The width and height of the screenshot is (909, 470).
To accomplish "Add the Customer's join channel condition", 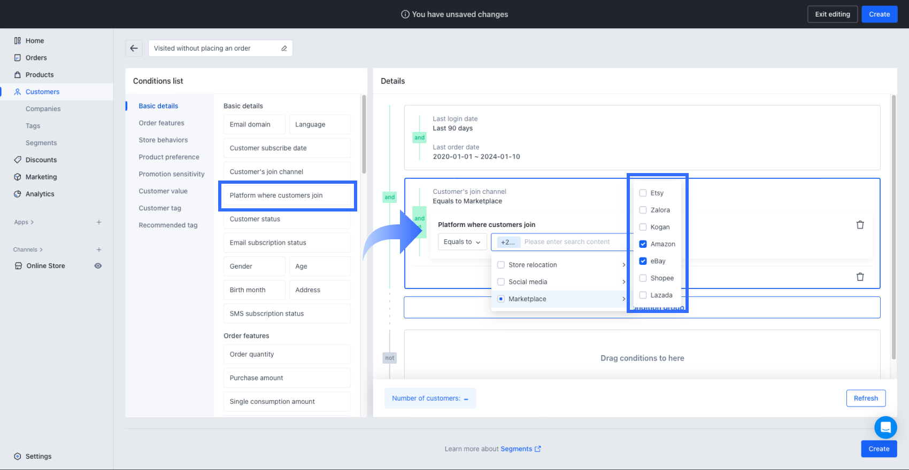I will 287,172.
